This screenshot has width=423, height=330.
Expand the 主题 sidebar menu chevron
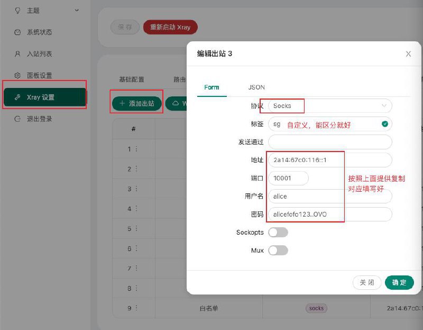tap(77, 11)
